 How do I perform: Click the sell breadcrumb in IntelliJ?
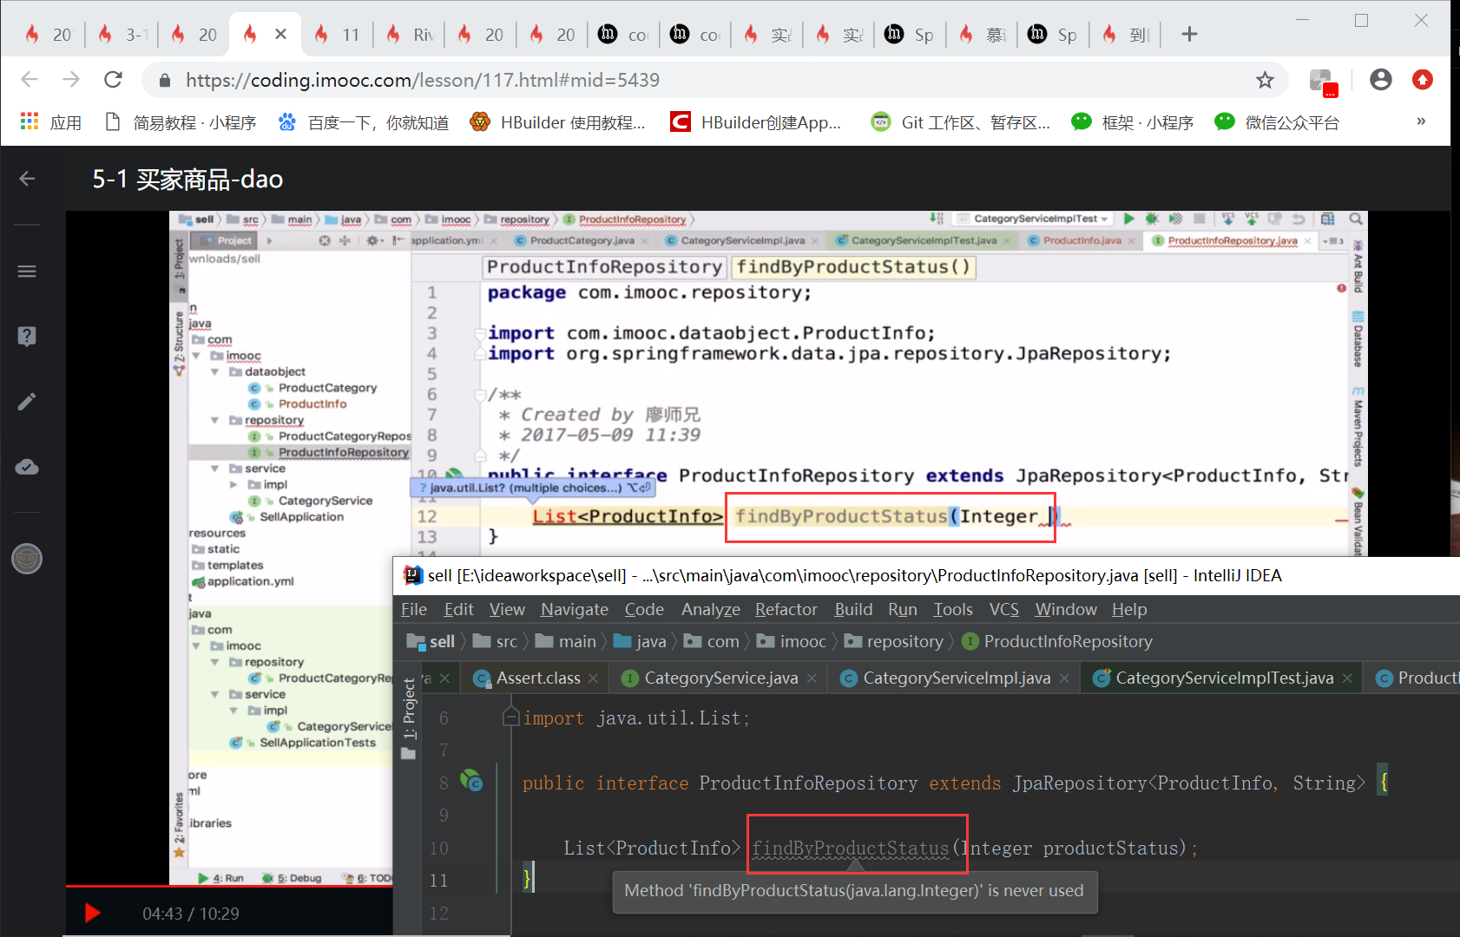click(431, 642)
